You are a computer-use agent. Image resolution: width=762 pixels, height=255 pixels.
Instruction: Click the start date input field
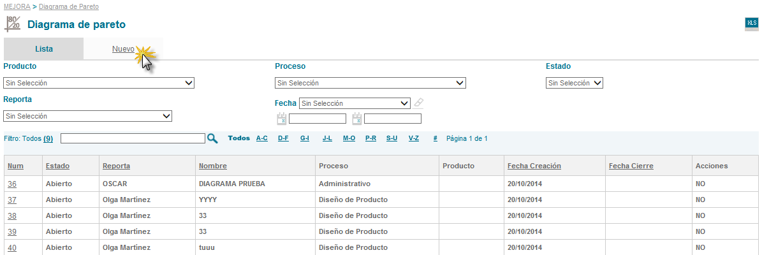pyautogui.click(x=317, y=119)
